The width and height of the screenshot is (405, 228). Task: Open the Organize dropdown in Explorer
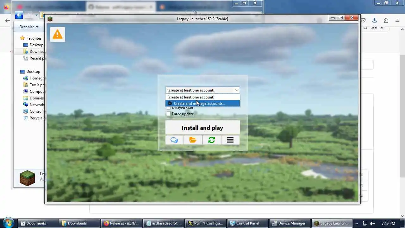(x=29, y=27)
